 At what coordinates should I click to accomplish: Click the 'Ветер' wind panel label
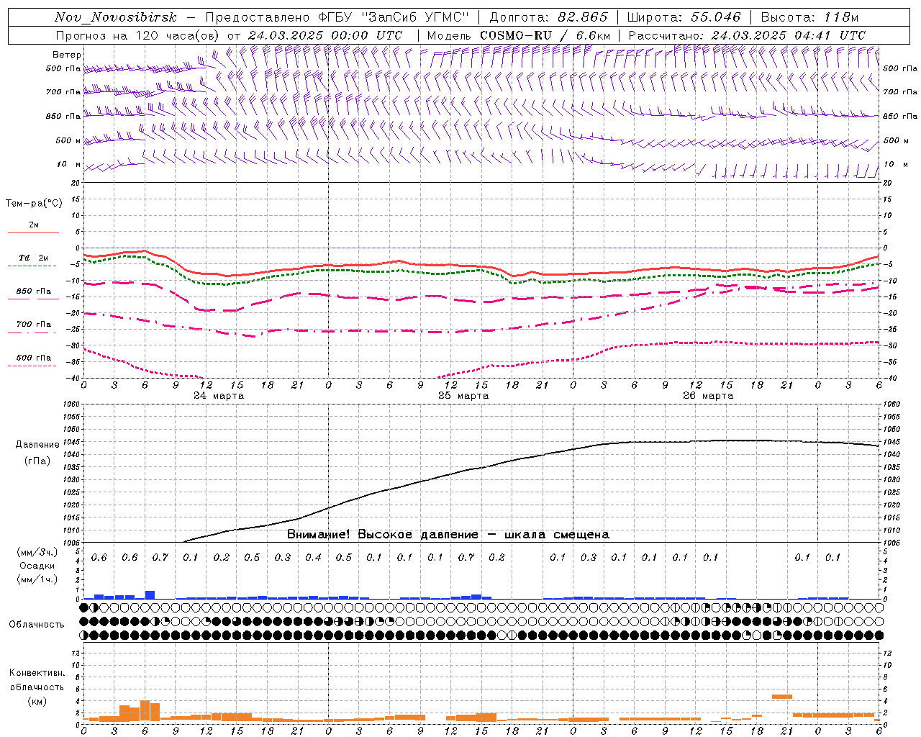67,54
